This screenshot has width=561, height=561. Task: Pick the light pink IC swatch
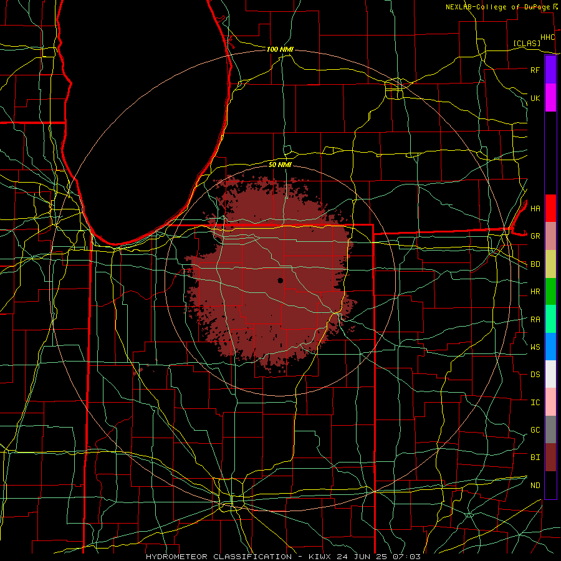click(550, 402)
